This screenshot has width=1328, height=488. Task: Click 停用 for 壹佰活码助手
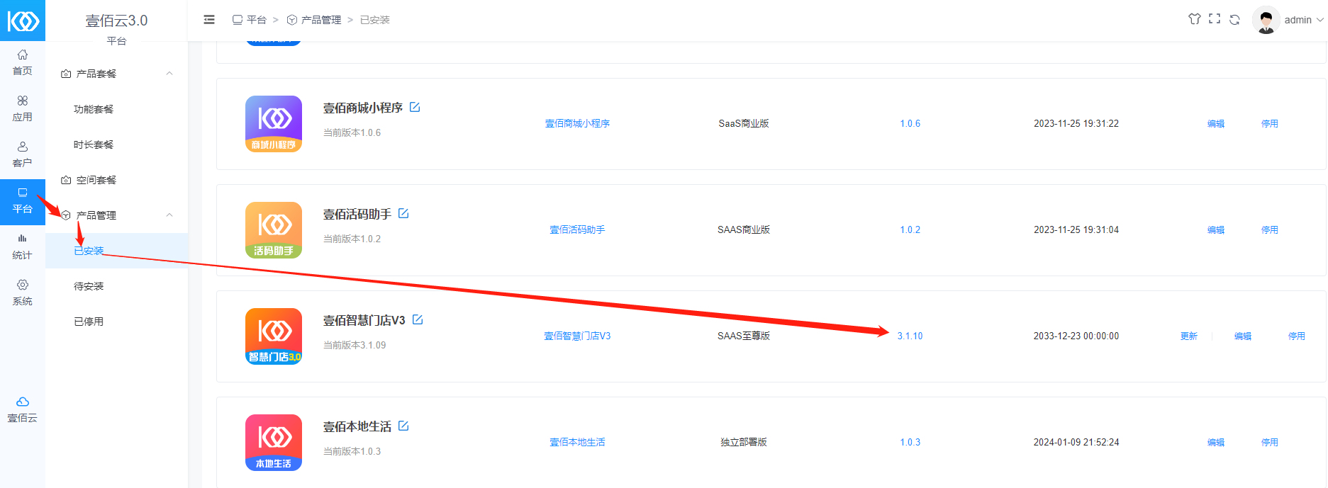1270,229
